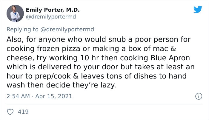The image size is (209, 120).
Task: Click the words Blue Apron in tweet
Action: 170,58
